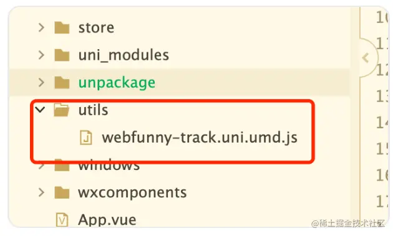Select the green unpackage folder name

pyautogui.click(x=117, y=83)
